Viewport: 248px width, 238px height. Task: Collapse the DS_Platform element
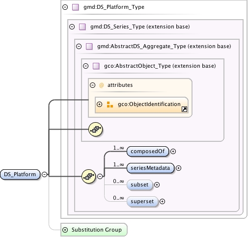tap(44, 174)
